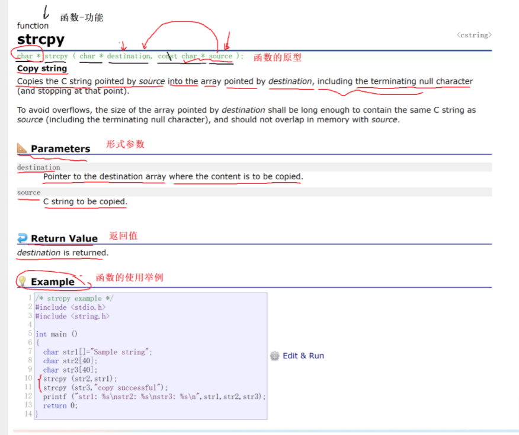The width and height of the screenshot is (519, 435).
Task: Click 'C string to be copied.' description
Action: pos(85,202)
